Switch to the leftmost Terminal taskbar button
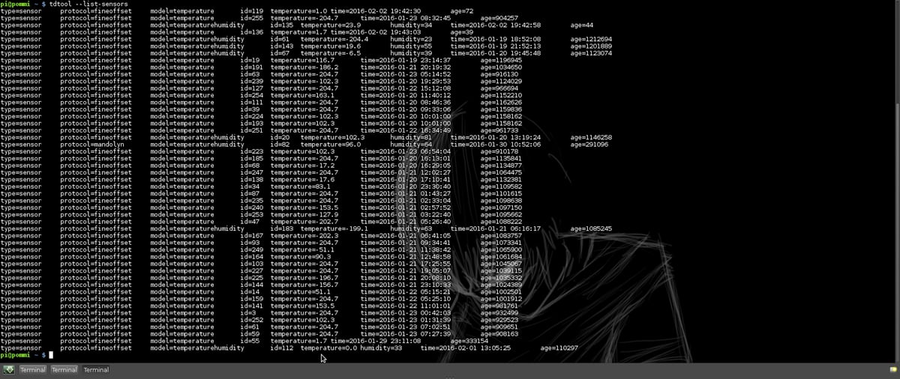900x379 pixels. [32, 370]
